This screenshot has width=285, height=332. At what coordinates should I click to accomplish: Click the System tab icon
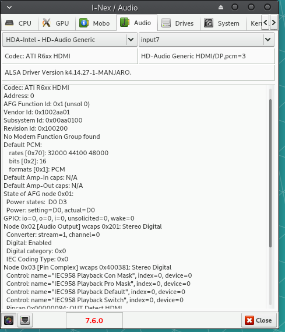pos(209,23)
